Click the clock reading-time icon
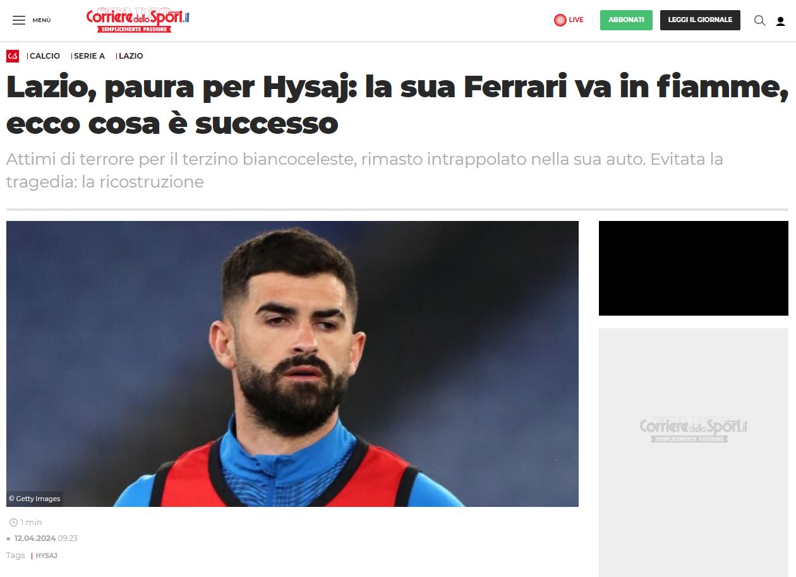Screen dimensions: 796x577 click(x=14, y=523)
